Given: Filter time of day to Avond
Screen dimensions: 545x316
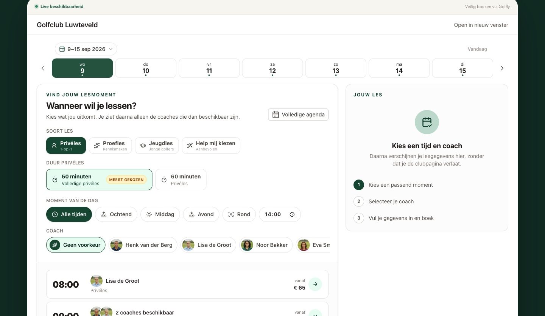Looking at the screenshot, I should tap(201, 214).
